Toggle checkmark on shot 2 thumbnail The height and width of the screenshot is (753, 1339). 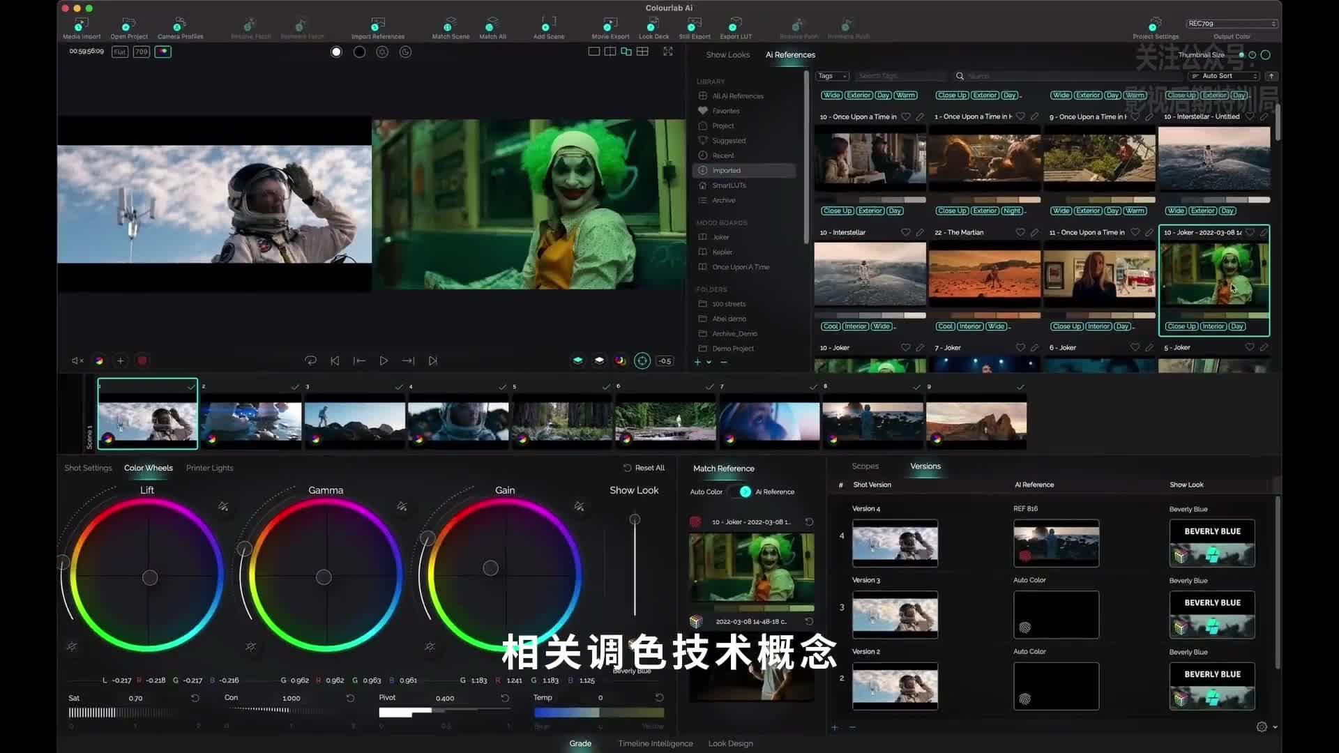295,387
